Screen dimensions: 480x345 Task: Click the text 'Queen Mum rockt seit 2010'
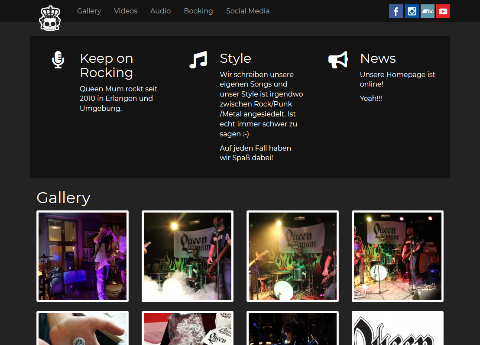pyautogui.click(x=118, y=94)
